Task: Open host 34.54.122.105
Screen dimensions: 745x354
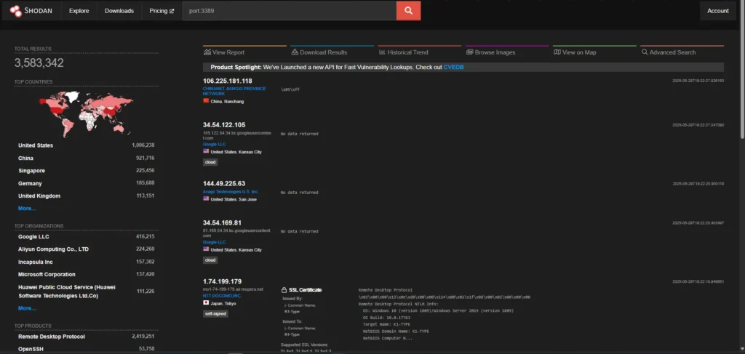Action: pyautogui.click(x=224, y=125)
